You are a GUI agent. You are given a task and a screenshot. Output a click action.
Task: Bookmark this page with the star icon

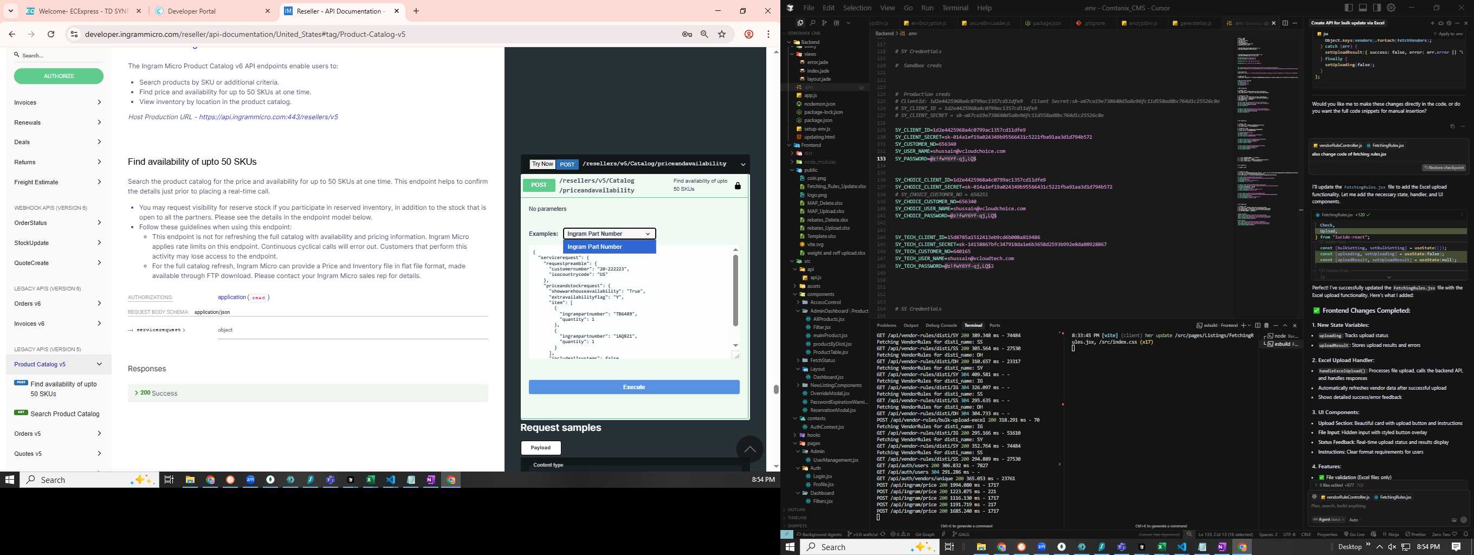click(722, 34)
